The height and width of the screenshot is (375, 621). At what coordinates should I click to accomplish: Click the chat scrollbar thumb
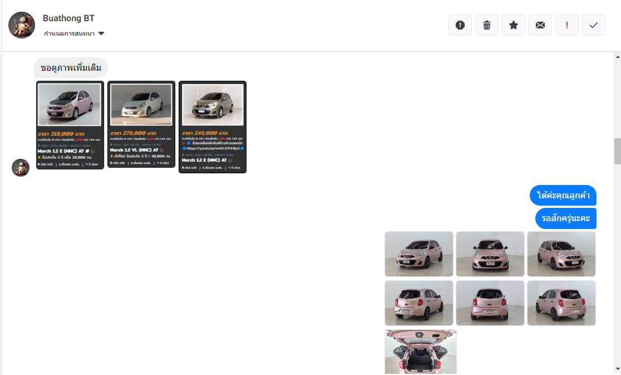tap(618, 151)
